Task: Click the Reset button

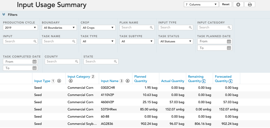Action: pos(226,4)
